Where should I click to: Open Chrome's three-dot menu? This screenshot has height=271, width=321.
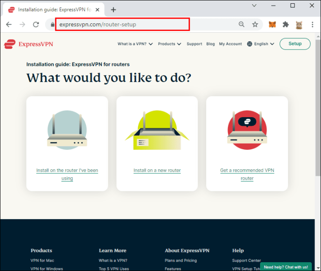312,24
